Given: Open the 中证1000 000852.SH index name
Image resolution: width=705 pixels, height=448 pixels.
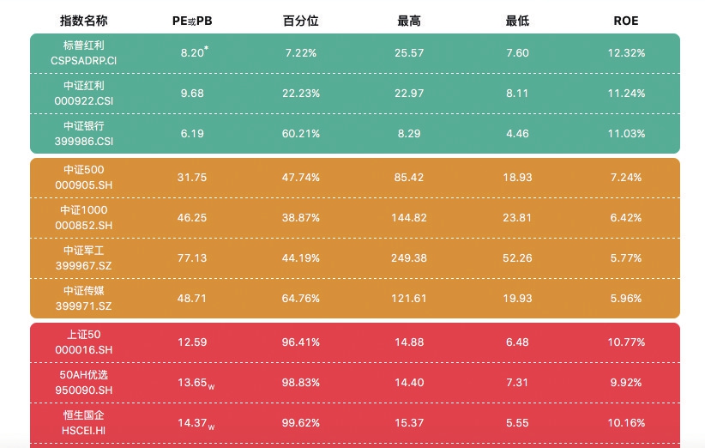Looking at the screenshot, I should pos(84,218).
